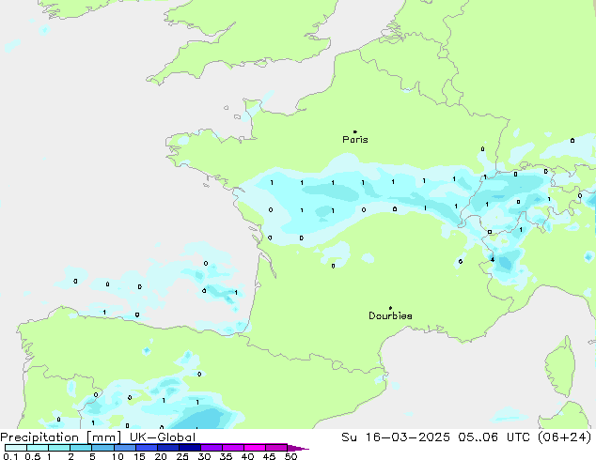This screenshot has width=596, height=460.
Task: Click the legend label 50
Action: [291, 456]
